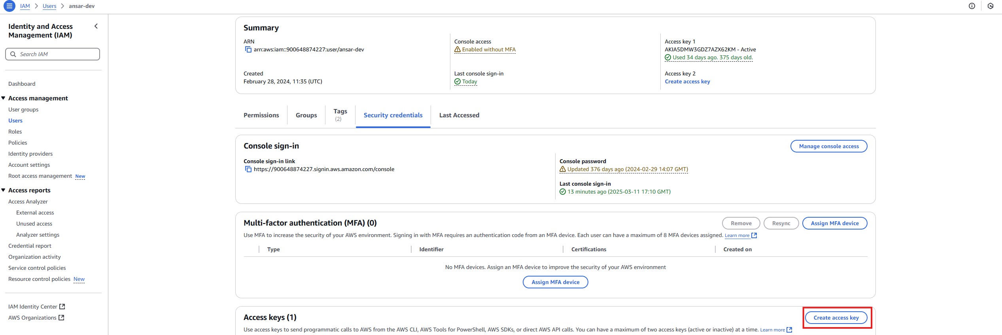Screen dimensions: 1002x335
Task: Click Manage console access button
Action: pos(829,146)
